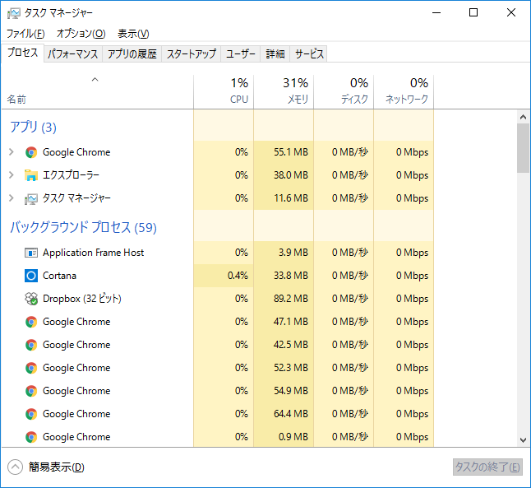This screenshot has height=488, width=531.
Task: Click the エクスプローラー folder icon
Action: point(31,175)
